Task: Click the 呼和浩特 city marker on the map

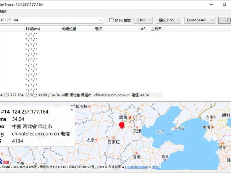Action: click(x=89, y=106)
